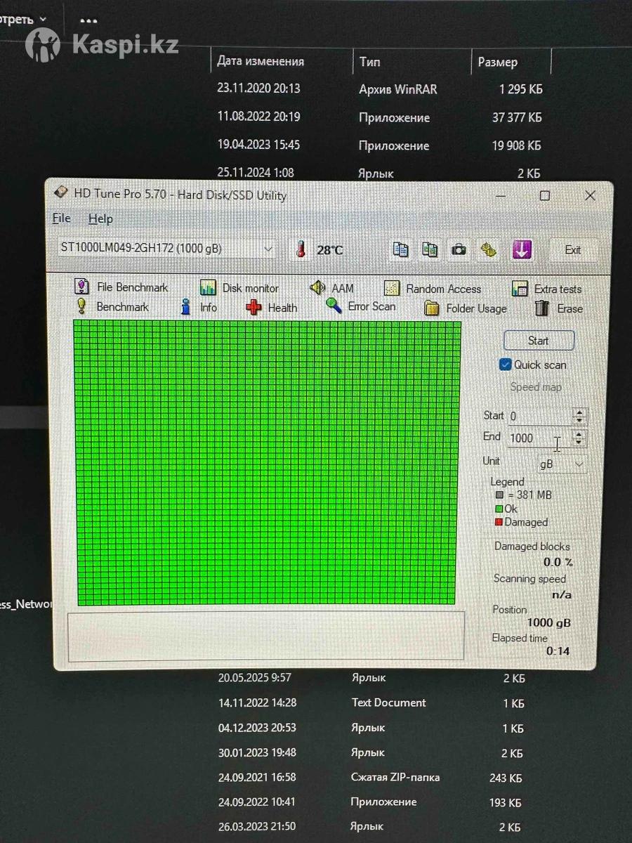
Task: Click the purple download arrow icon
Action: 521,249
